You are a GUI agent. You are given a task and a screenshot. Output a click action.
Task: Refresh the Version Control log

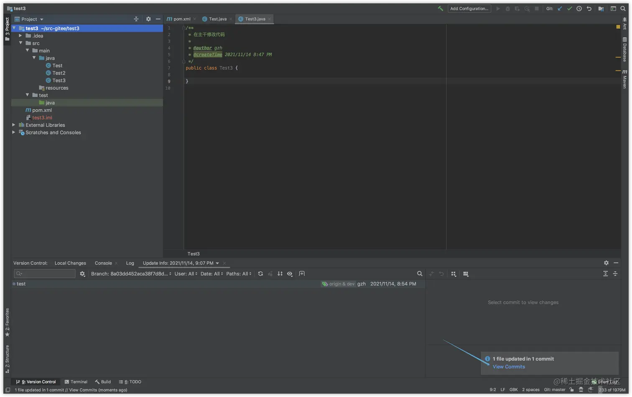(260, 274)
